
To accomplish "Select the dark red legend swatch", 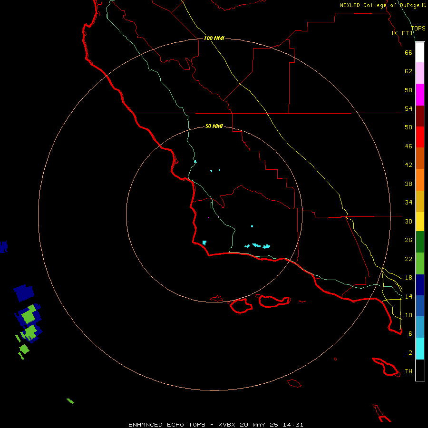I will pos(420,116).
